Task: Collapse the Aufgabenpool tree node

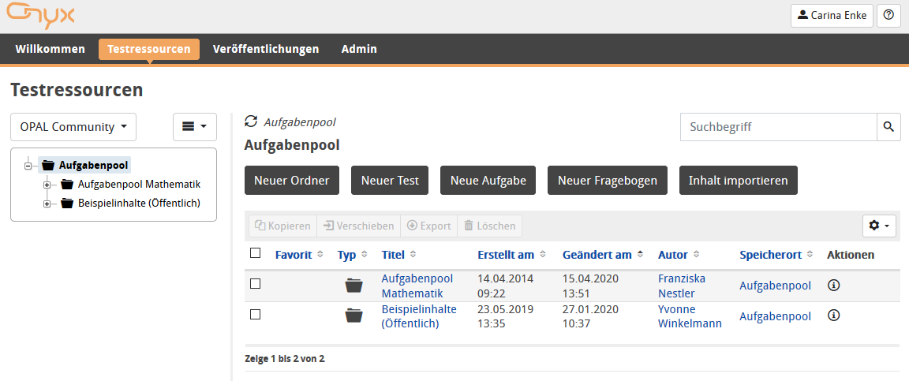Action: (x=28, y=166)
